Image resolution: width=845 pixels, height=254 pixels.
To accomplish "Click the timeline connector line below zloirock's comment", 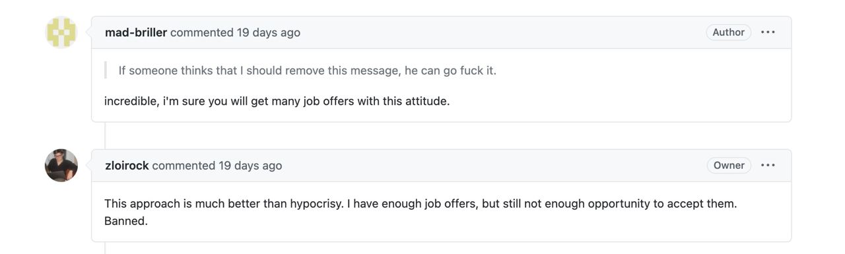I will pyautogui.click(x=105, y=248).
